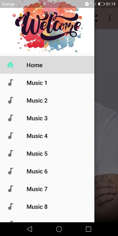The width and height of the screenshot is (118, 236).
Task: Open recent apps with the square button
Action: click(x=88, y=229)
